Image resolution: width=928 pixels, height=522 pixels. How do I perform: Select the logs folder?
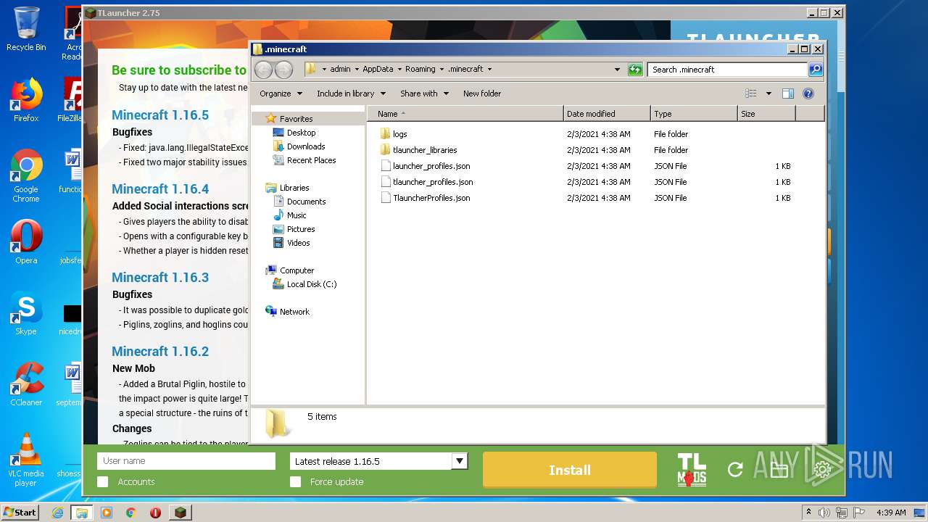[x=400, y=134]
